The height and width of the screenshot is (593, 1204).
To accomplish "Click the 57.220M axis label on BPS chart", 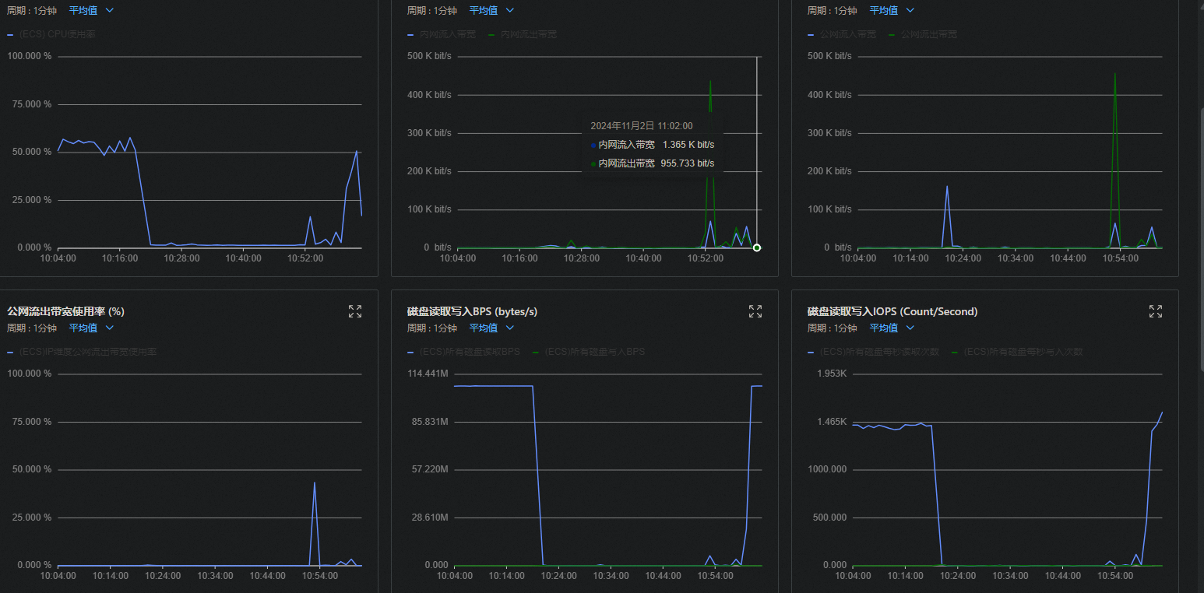I will [x=430, y=470].
